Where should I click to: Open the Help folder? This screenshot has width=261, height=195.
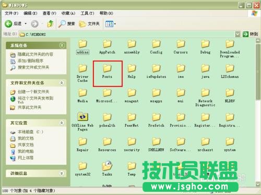(132, 71)
